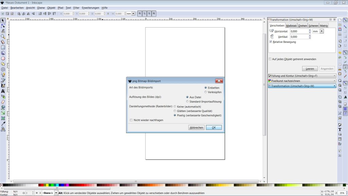Activate the Spiral tool
348x196 pixels.
pos(3,69)
